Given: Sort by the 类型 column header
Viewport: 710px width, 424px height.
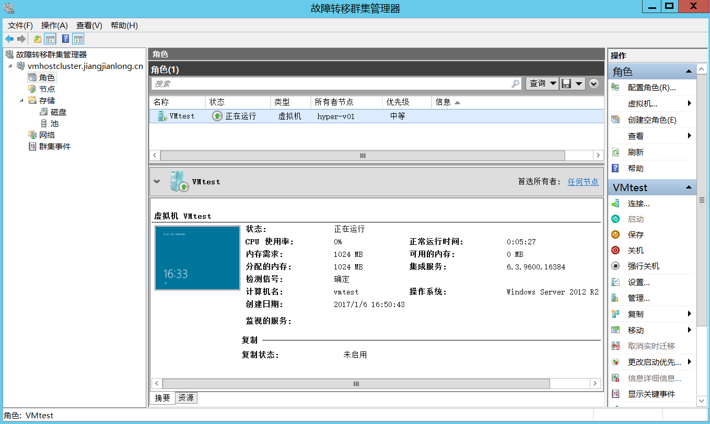Looking at the screenshot, I should [x=290, y=102].
